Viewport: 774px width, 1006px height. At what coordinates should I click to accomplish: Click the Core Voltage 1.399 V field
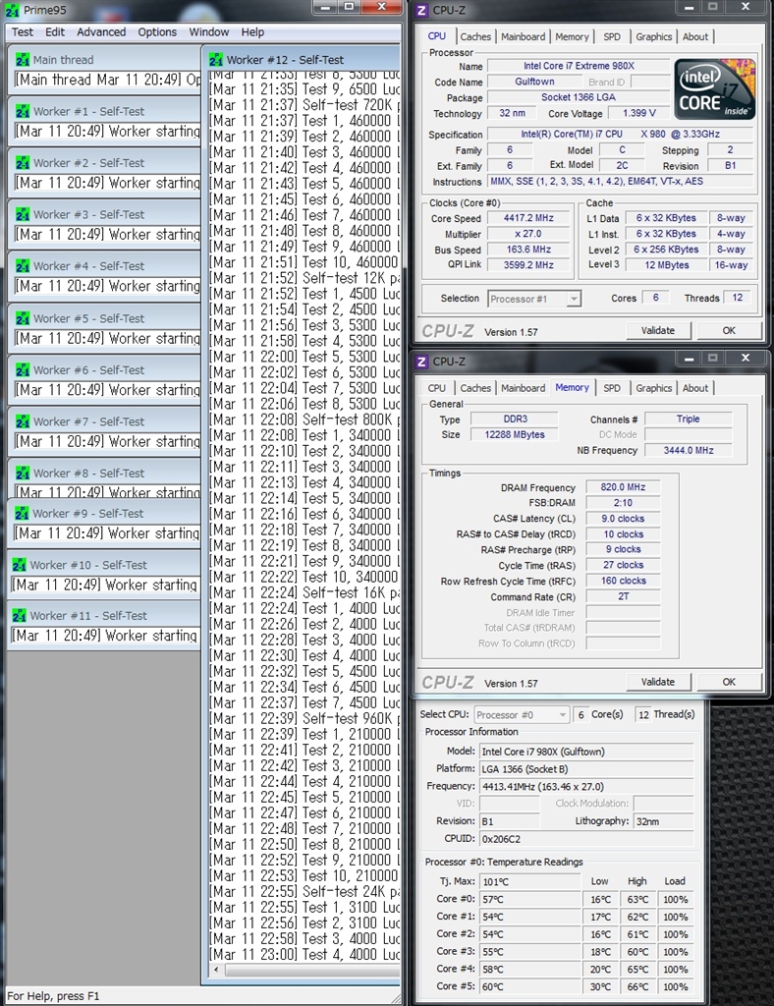638,113
